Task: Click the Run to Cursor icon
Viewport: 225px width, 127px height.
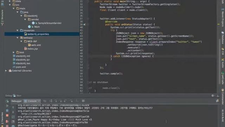Action: [77, 101]
